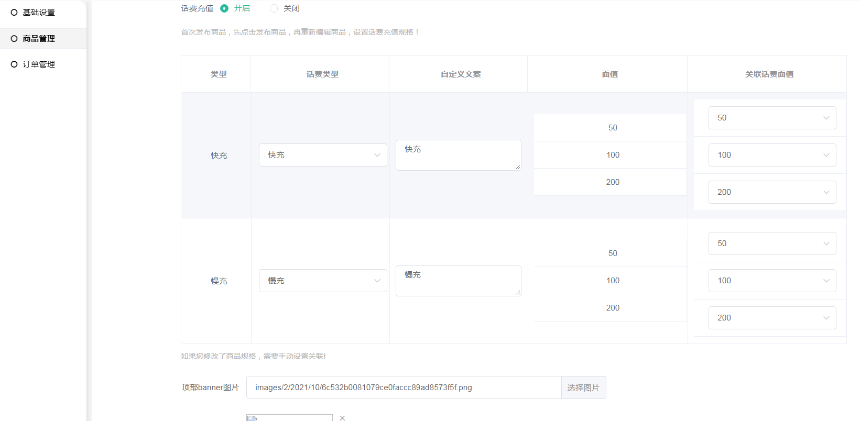Click the resize handle of 快充 text area

point(518,167)
